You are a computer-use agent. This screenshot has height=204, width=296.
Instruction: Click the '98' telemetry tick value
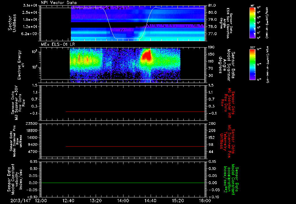pyautogui.click(x=210, y=145)
